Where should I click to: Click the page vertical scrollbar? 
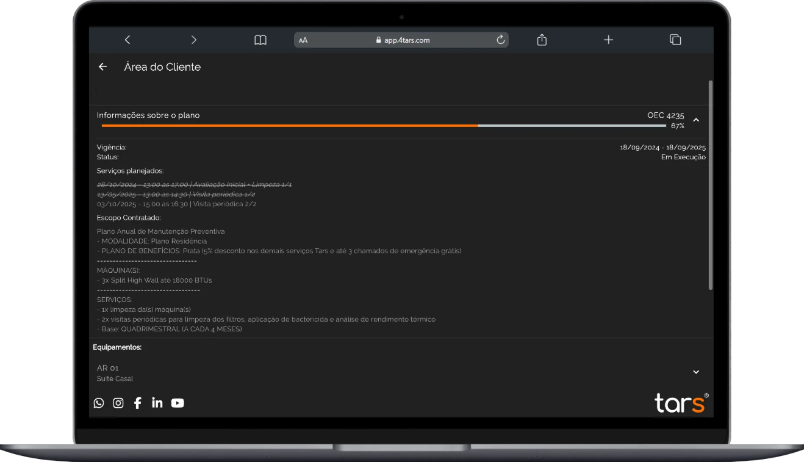[710, 183]
